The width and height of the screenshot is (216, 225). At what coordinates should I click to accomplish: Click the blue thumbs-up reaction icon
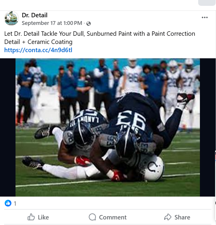(8, 203)
